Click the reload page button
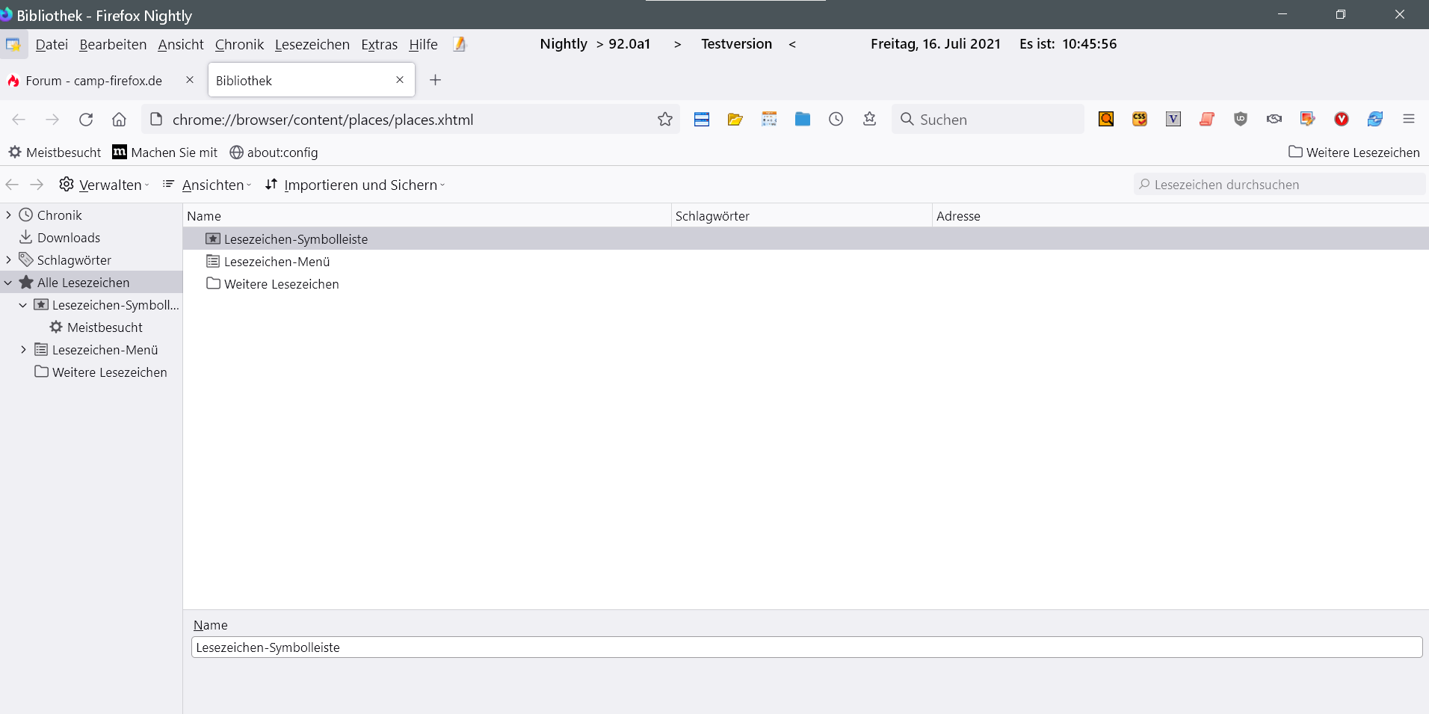The image size is (1429, 714). click(x=86, y=120)
